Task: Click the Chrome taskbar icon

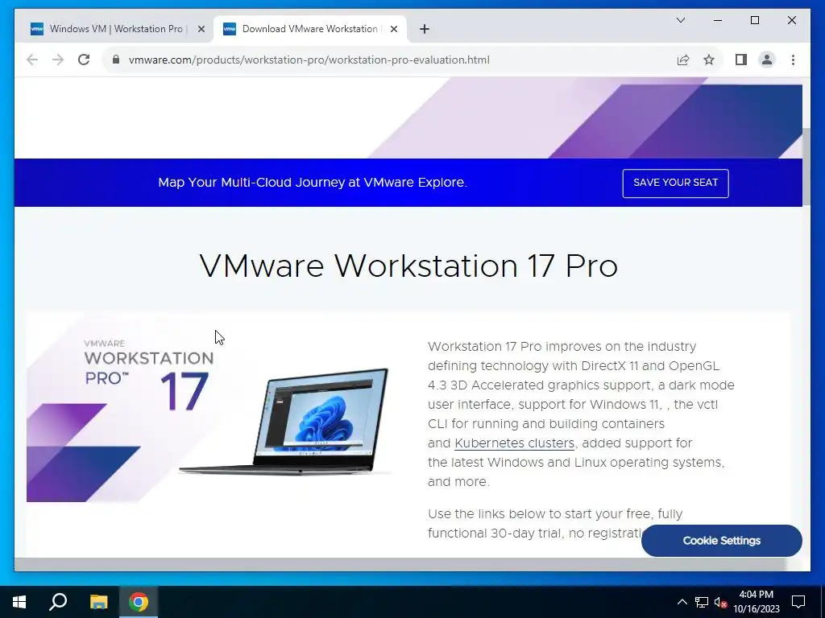Action: (x=139, y=602)
